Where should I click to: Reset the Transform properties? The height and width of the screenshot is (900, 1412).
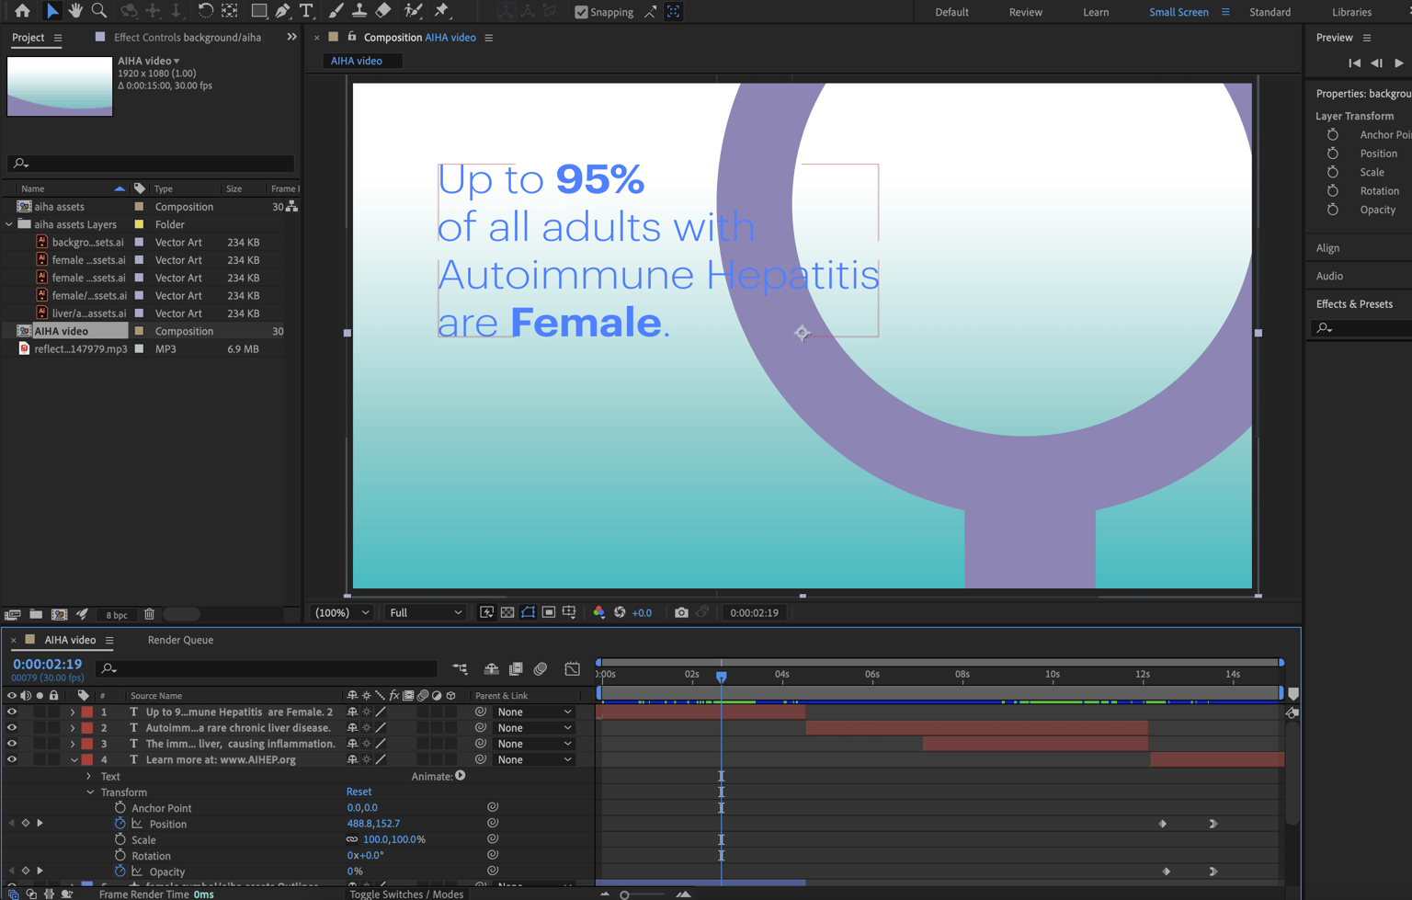359,792
